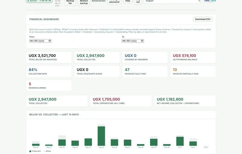Click UGX 574,100 outstanding balance value
This screenshot has height=154, width=242.
point(184,56)
